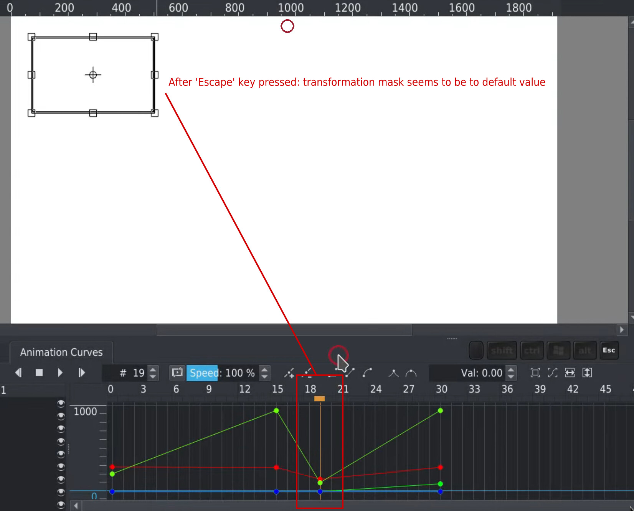Select blue keyframe at frame 19
This screenshot has width=634, height=511.
[320, 491]
